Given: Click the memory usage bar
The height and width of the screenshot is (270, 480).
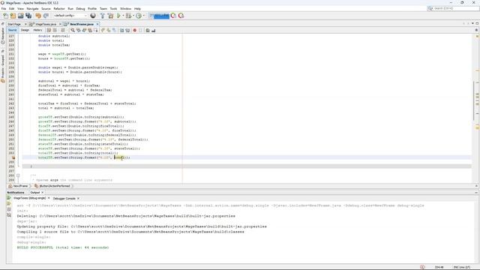Looking at the screenshot, I should point(160,16).
